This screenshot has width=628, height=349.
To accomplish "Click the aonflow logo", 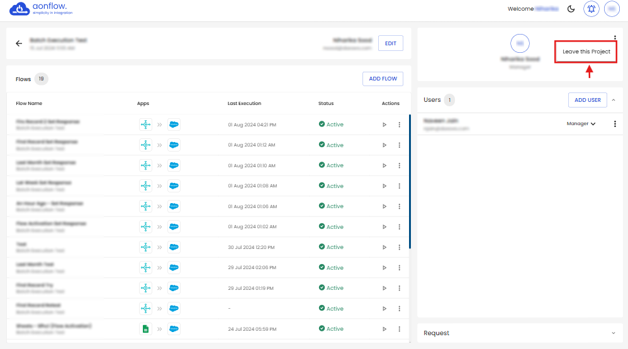I will (36, 9).
